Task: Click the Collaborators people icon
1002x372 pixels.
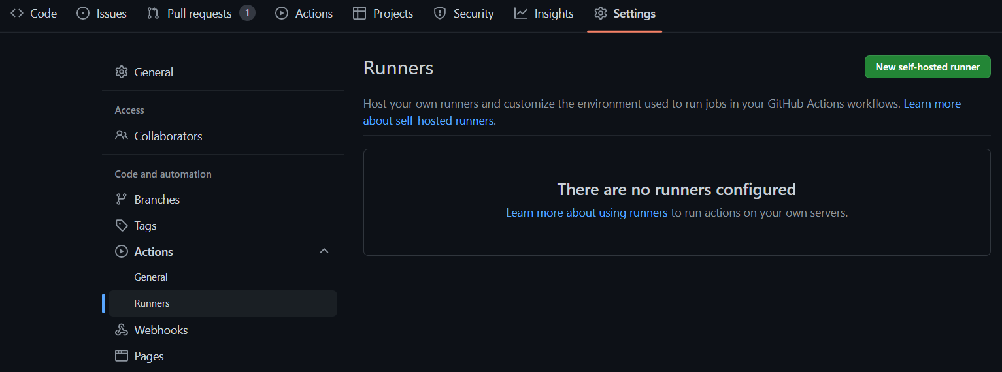Action: [121, 136]
